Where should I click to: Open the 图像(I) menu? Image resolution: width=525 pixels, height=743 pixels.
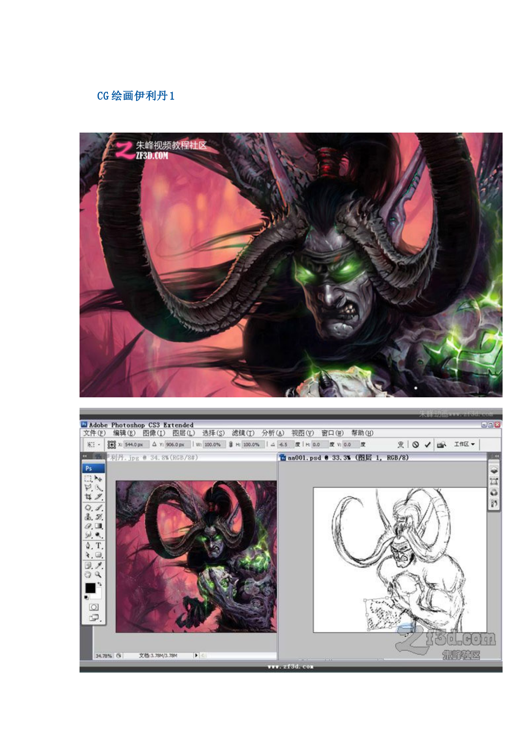pyautogui.click(x=154, y=433)
